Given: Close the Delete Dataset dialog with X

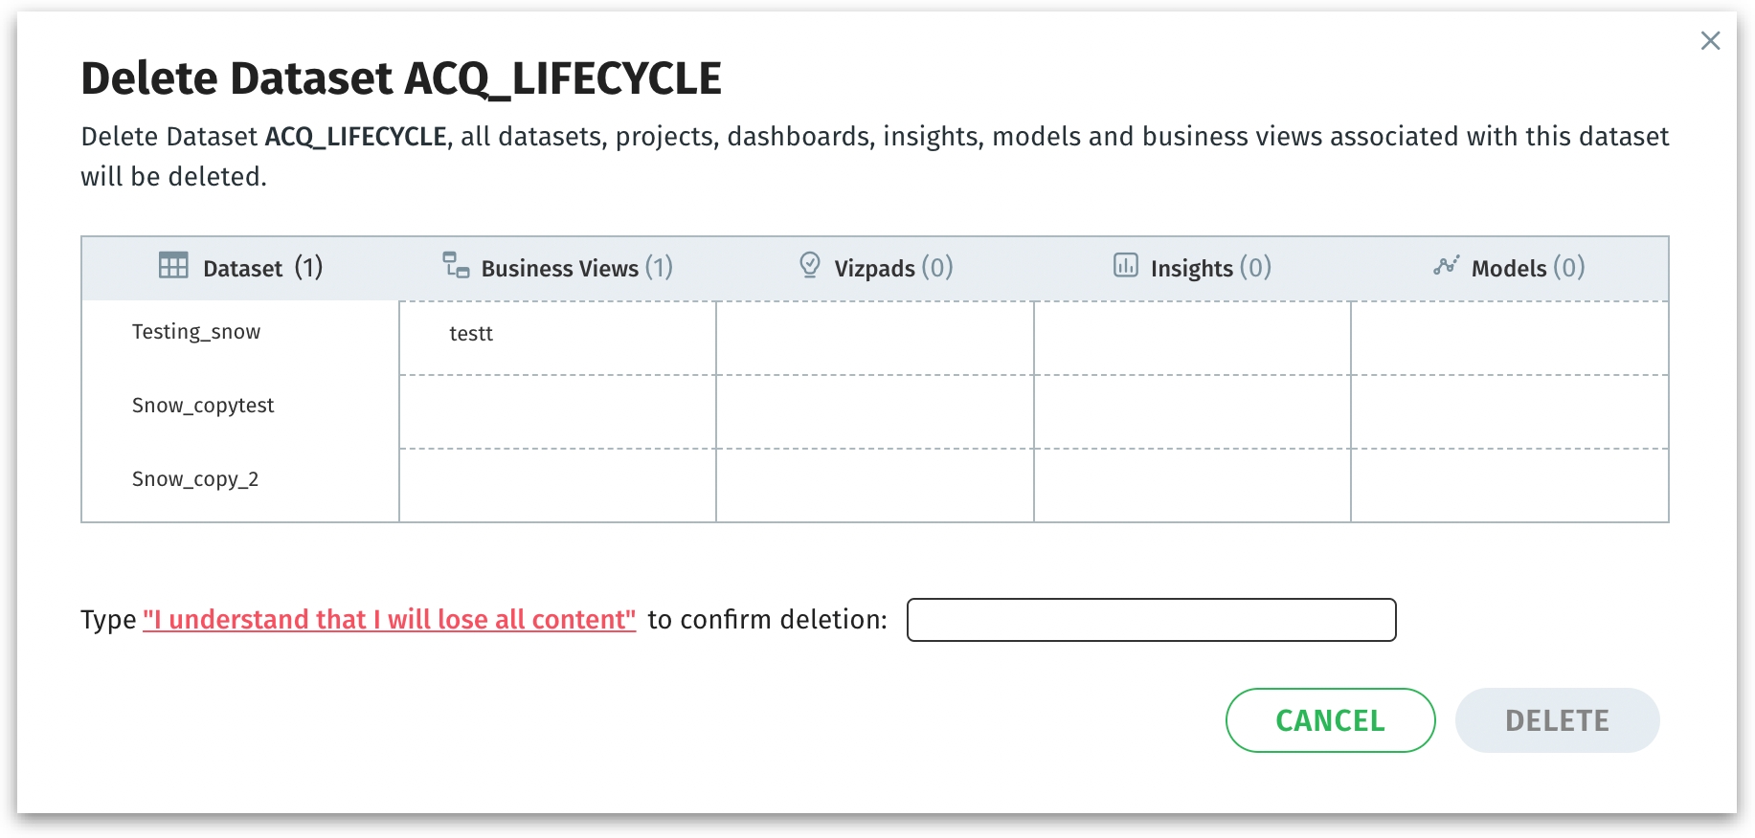Looking at the screenshot, I should 1710,41.
